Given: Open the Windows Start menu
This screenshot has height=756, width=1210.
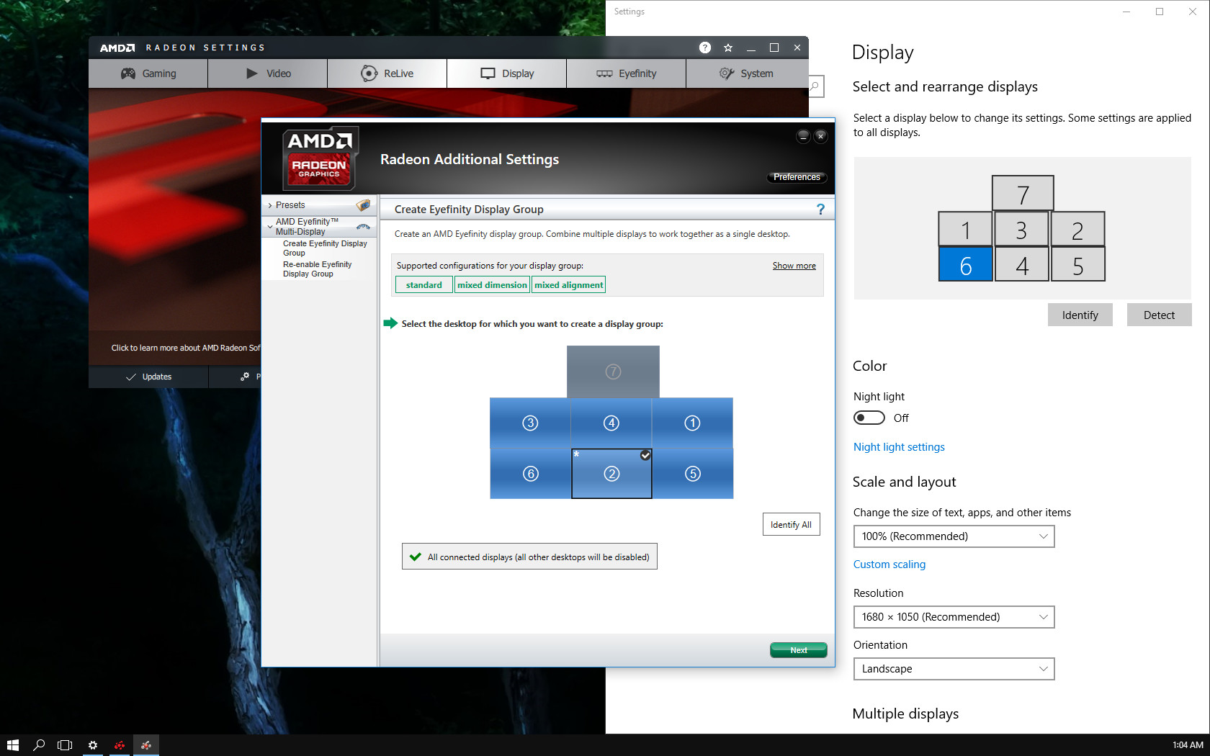Looking at the screenshot, I should click(x=12, y=745).
